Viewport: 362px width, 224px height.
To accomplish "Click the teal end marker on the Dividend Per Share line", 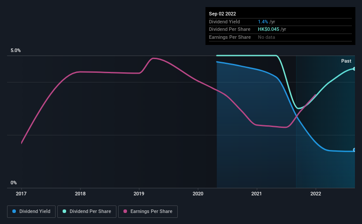I will coord(354,69).
